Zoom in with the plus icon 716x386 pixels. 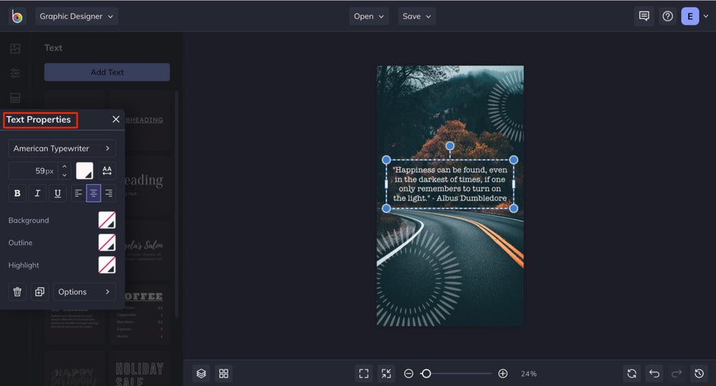pos(503,374)
